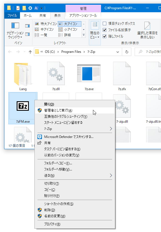This screenshot has width=161, height=232.
Task: Expand the address bar history dropdown
Action: click(118, 52)
